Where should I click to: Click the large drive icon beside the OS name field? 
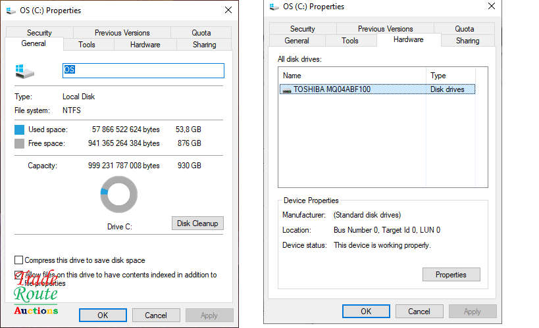(x=24, y=71)
